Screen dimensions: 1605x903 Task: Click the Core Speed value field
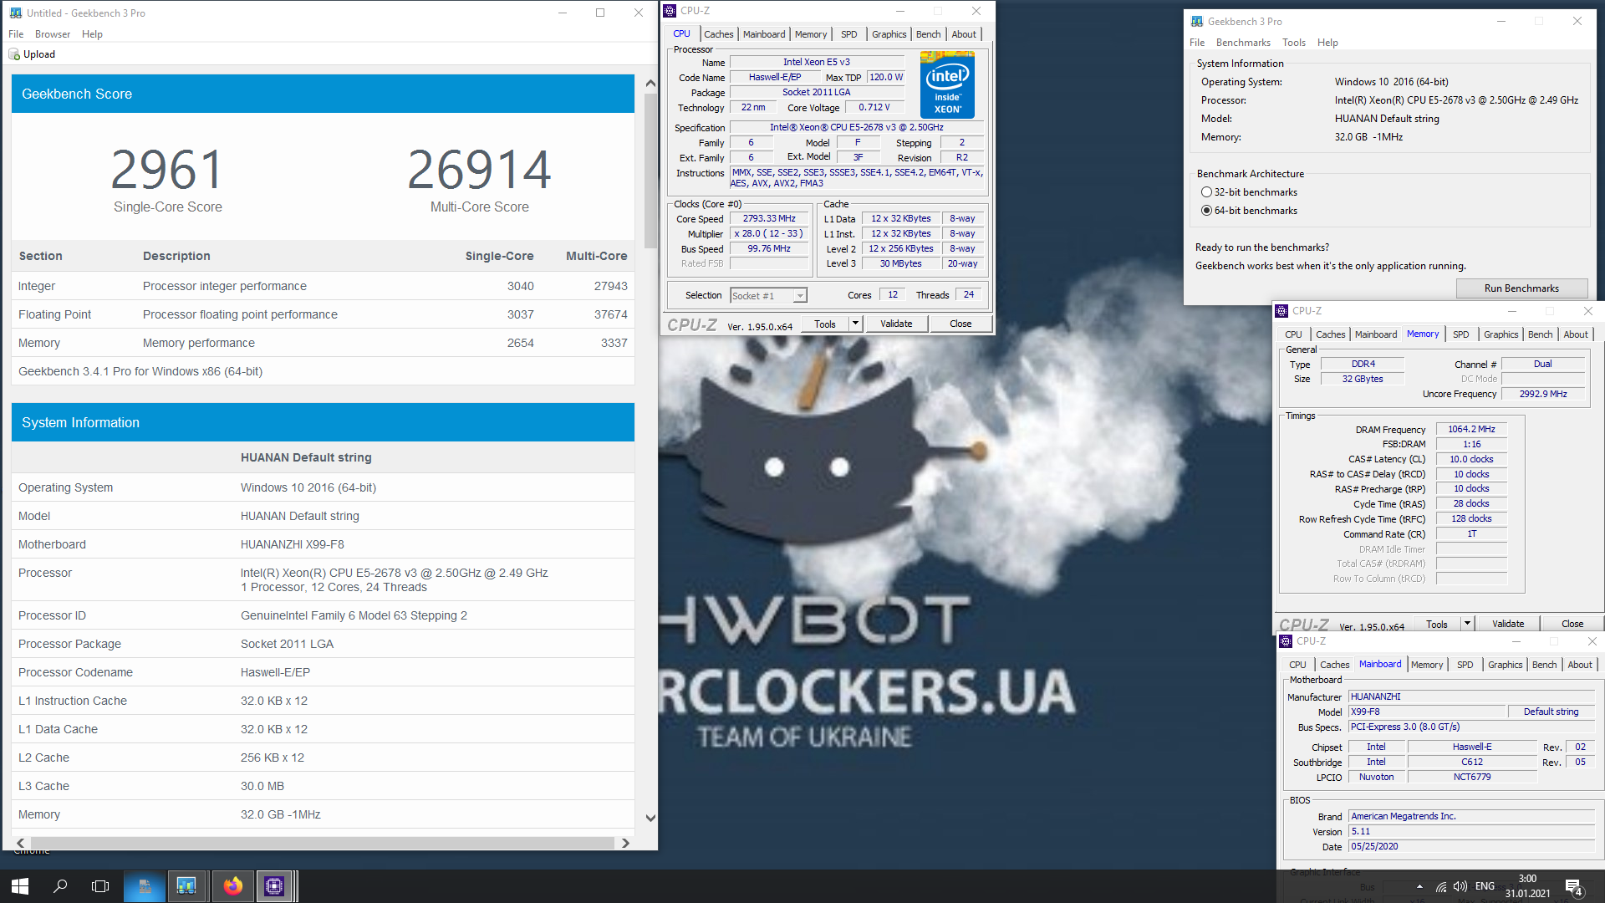pyautogui.click(x=769, y=219)
